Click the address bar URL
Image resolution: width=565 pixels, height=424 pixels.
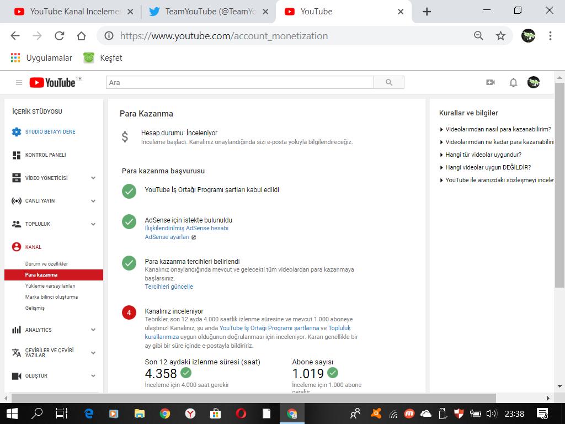point(224,36)
